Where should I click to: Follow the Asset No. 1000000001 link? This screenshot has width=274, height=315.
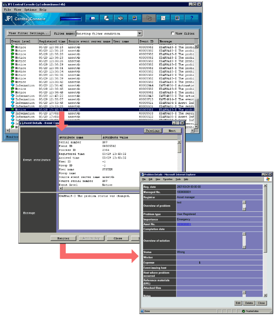pos(184,224)
